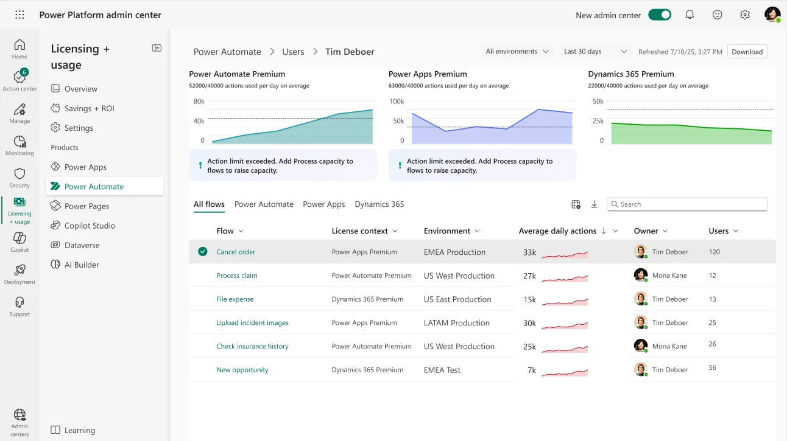Screen dimensions: 787x441
Task: Open Security in left rail
Action: click(19, 178)
